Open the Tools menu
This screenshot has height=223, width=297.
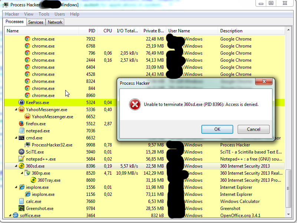point(44,14)
